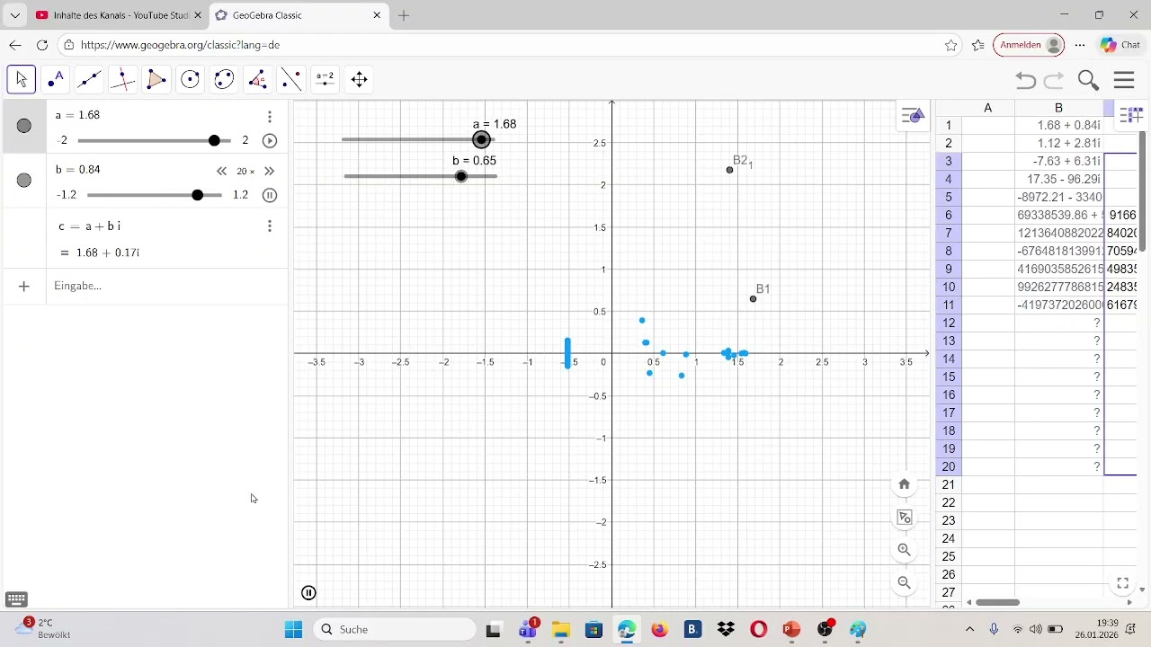Click the spreadsheet vertical scrollbar

pos(1143,191)
